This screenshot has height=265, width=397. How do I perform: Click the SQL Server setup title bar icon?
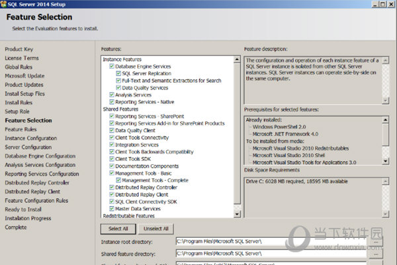pos(3,4)
